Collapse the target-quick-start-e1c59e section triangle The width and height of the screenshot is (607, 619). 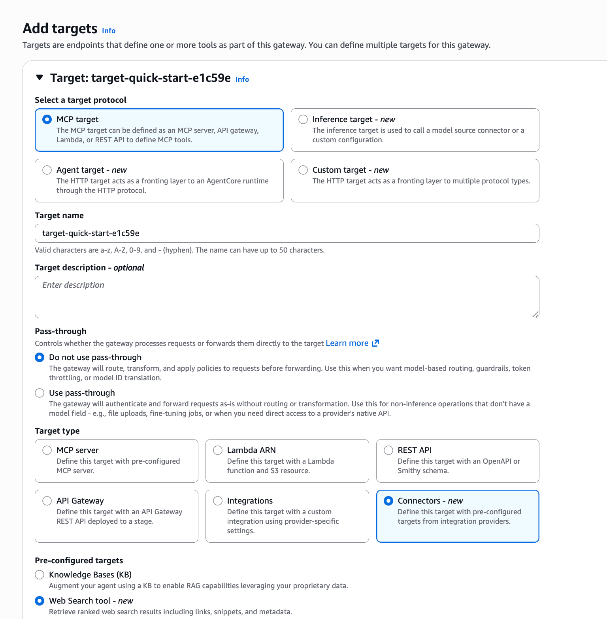[40, 77]
